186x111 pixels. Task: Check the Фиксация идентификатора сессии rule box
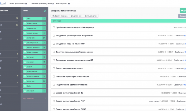[54, 77]
